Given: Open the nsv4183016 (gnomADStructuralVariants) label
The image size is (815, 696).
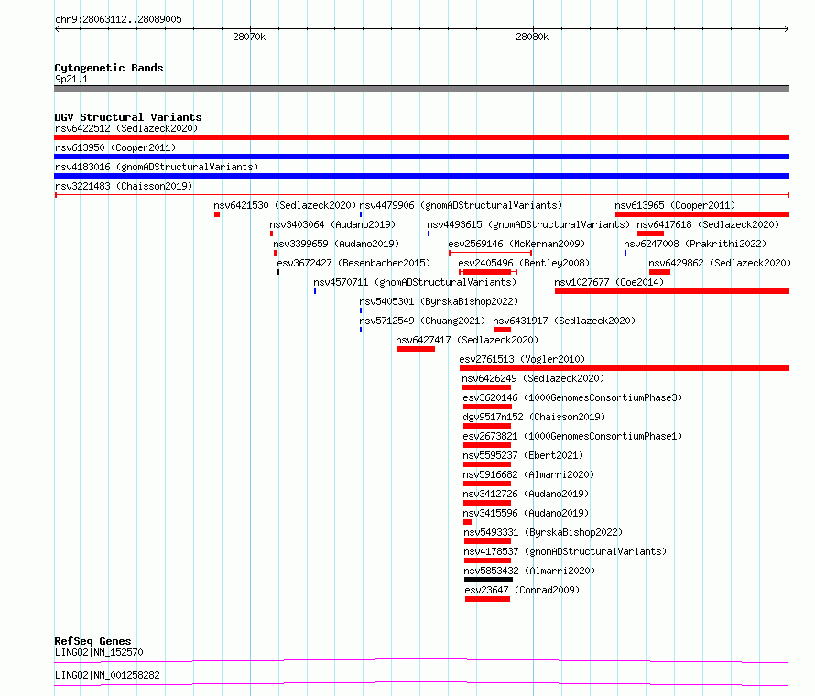Looking at the screenshot, I should [157, 167].
